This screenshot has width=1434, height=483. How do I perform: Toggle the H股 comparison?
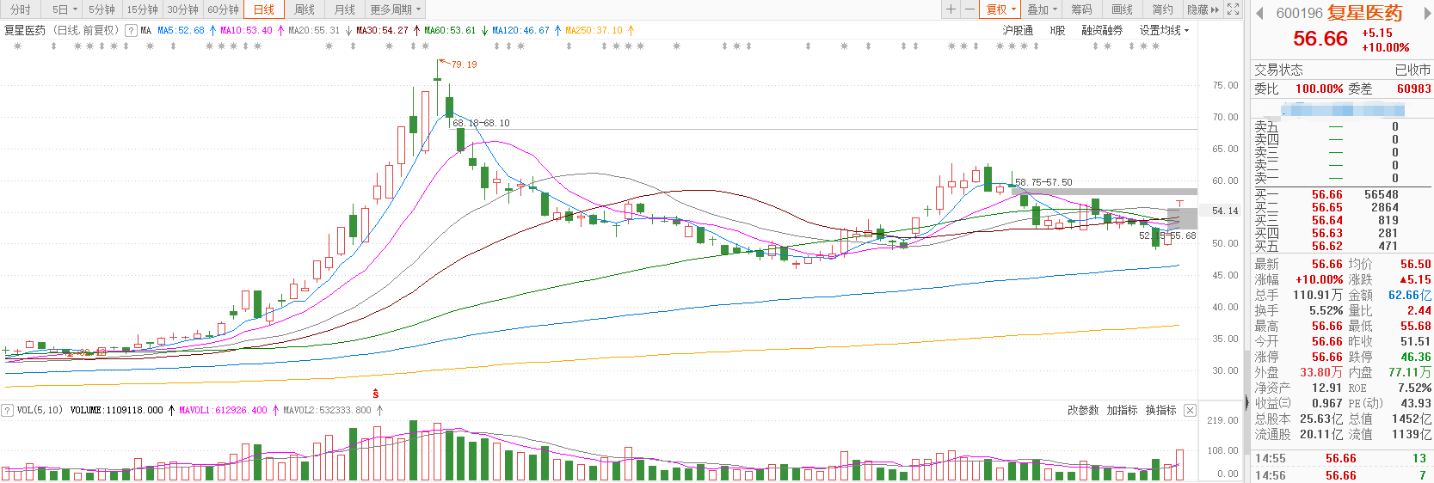(1057, 30)
